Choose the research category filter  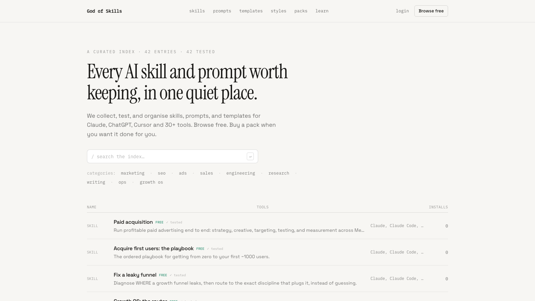point(279,173)
